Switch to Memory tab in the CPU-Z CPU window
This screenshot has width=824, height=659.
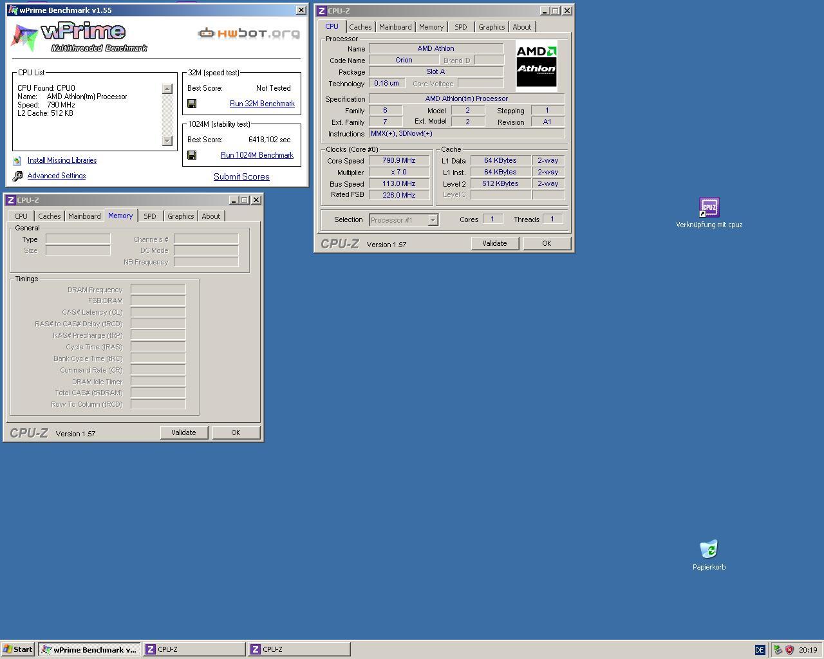(431, 27)
